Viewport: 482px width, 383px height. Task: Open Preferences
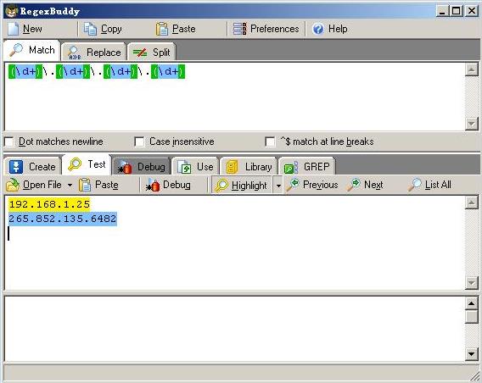pyautogui.click(x=266, y=29)
